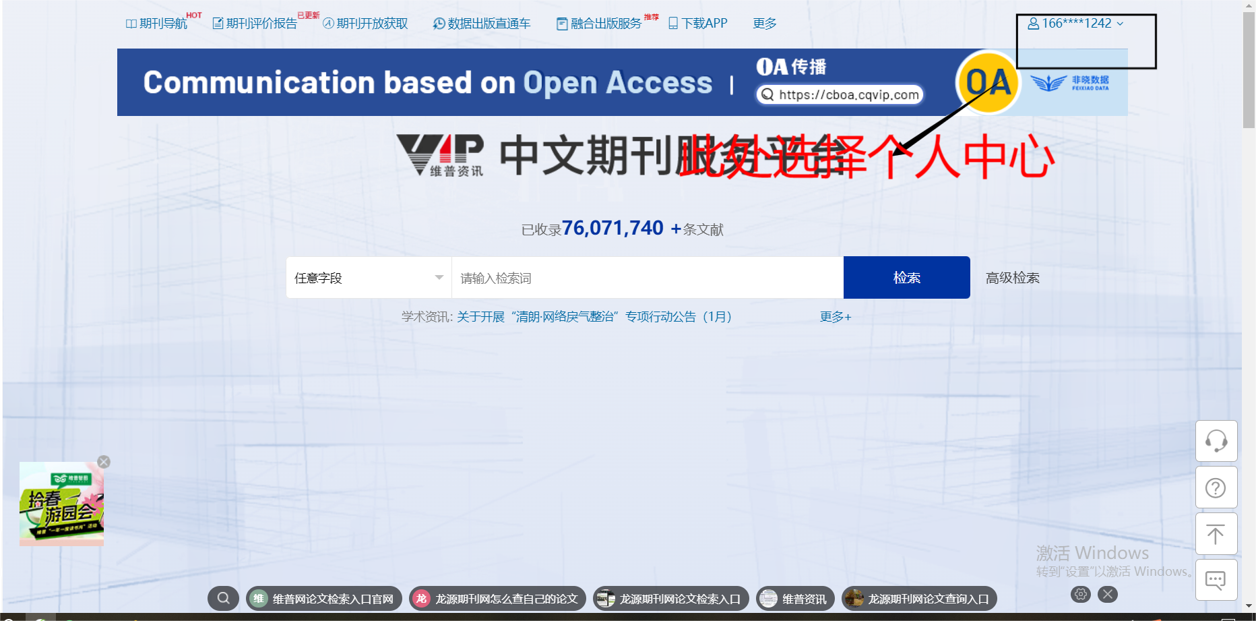Open 高级检索 advanced search
The image size is (1256, 621).
tap(1013, 278)
